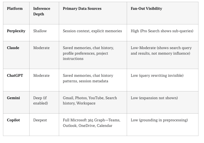Click the Platform column header
204x143 pixels.
[15, 9]
